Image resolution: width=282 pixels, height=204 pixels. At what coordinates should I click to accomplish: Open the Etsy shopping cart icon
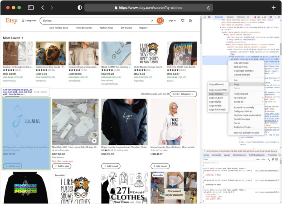191,21
